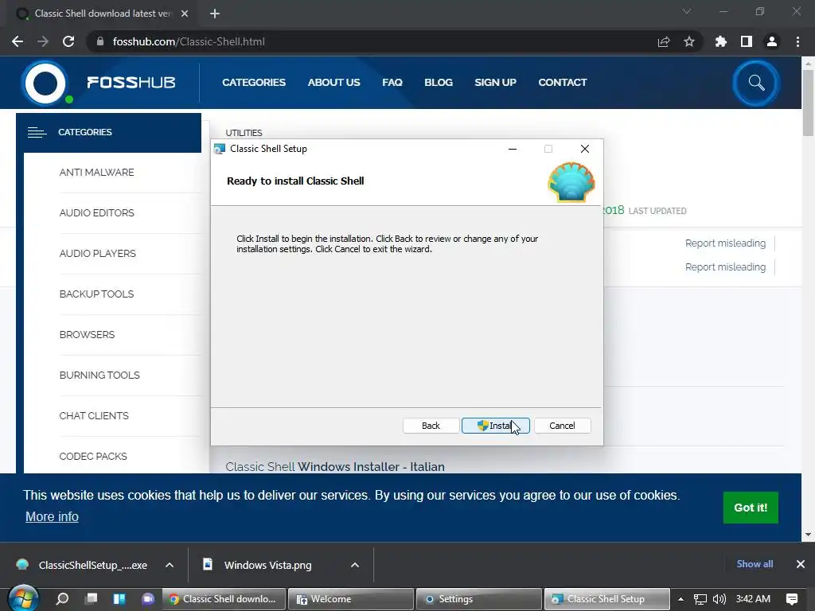815x611 pixels.
Task: Show hidden system tray icons
Action: click(680, 599)
